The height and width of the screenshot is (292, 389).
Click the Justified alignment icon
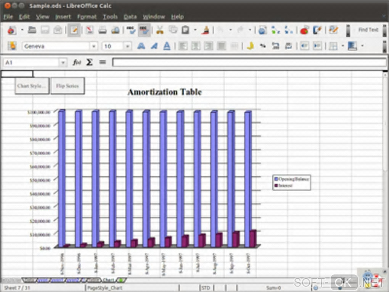[222, 46]
